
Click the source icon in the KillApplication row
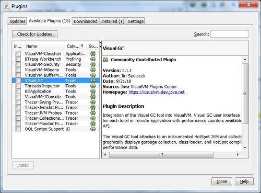(x=93, y=92)
